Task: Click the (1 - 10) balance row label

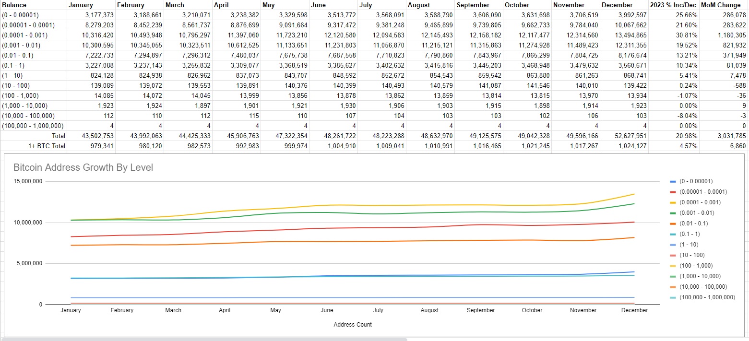Action: click(12, 75)
